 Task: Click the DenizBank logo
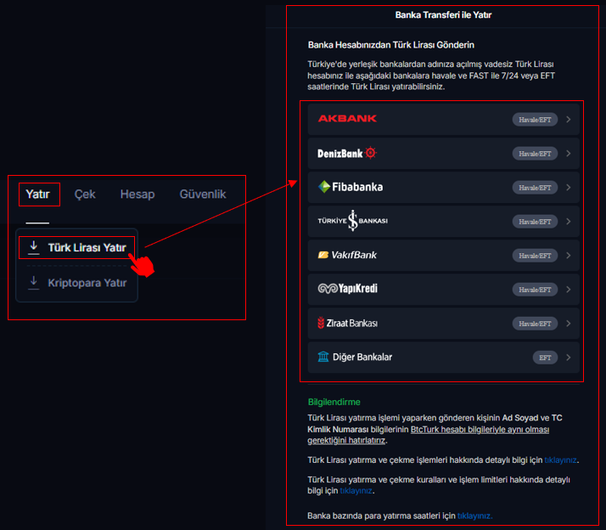[x=346, y=153]
